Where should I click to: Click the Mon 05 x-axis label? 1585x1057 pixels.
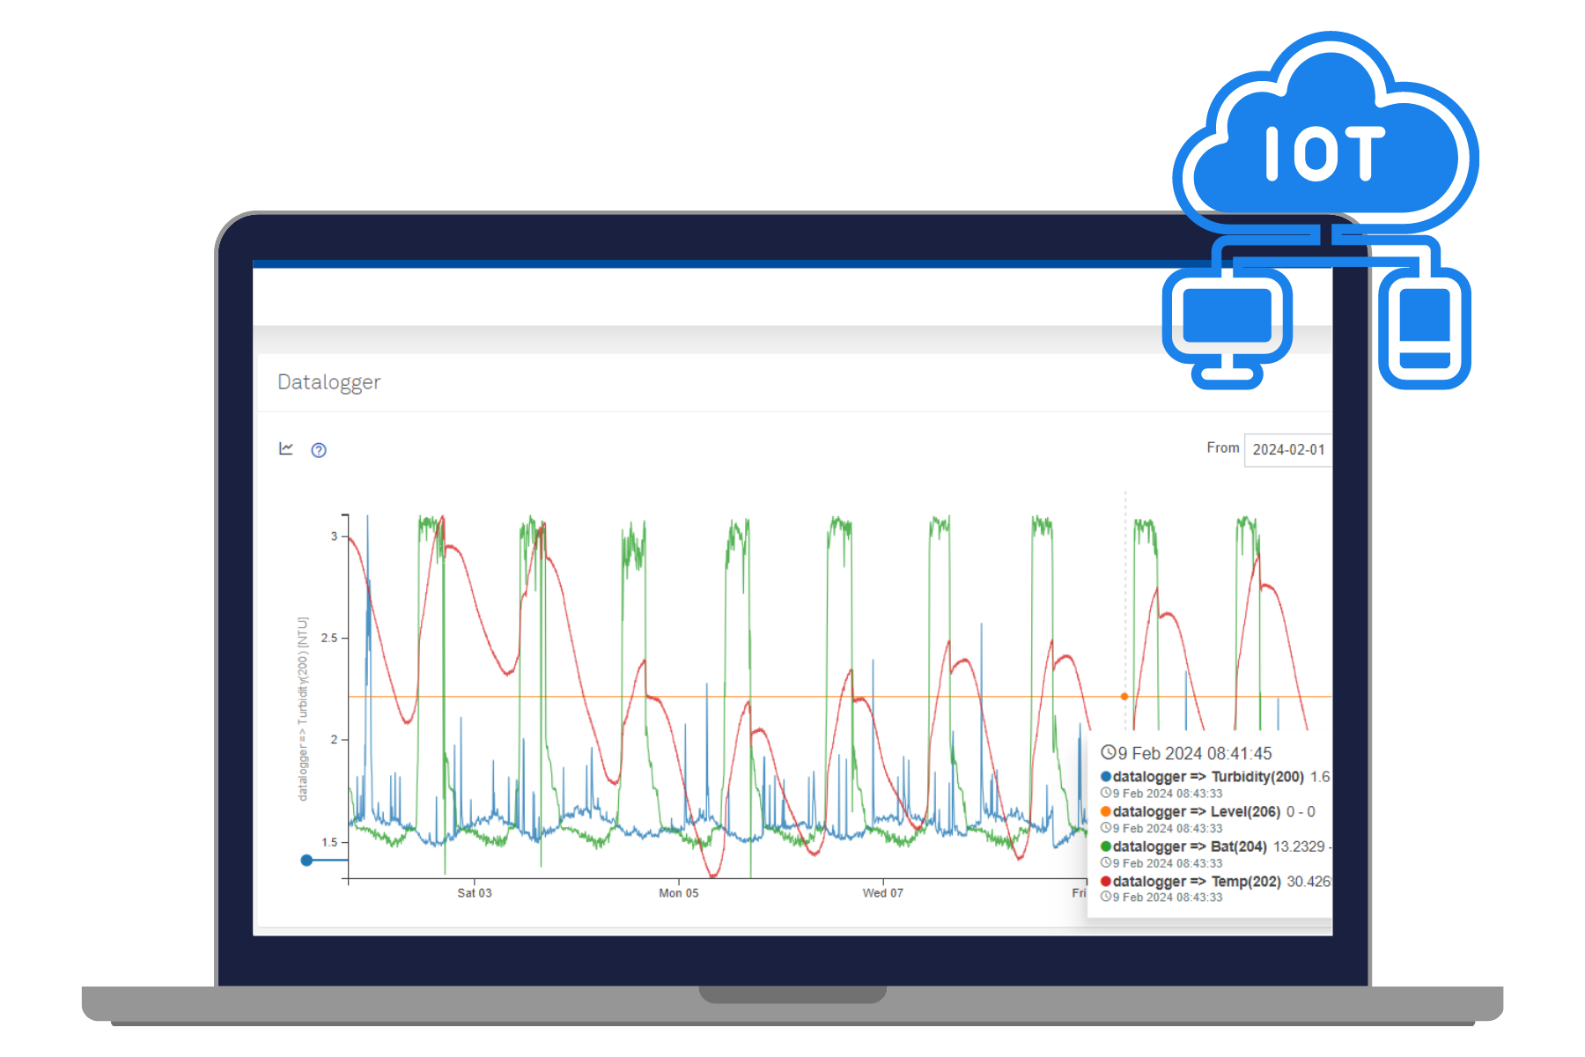[x=678, y=893]
